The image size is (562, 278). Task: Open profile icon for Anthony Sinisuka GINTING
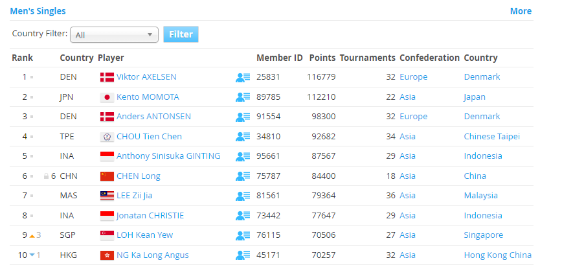(243, 156)
